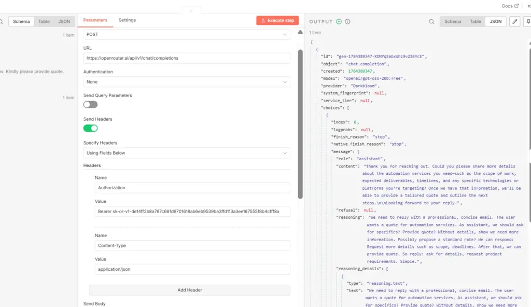Click the edit output pencil icon
The width and height of the screenshot is (531, 307).
pos(515,21)
